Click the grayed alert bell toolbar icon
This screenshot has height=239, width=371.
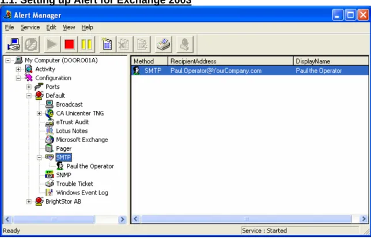coord(185,44)
